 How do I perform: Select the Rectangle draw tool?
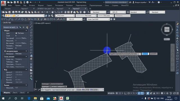pyautogui.click(x=31, y=36)
